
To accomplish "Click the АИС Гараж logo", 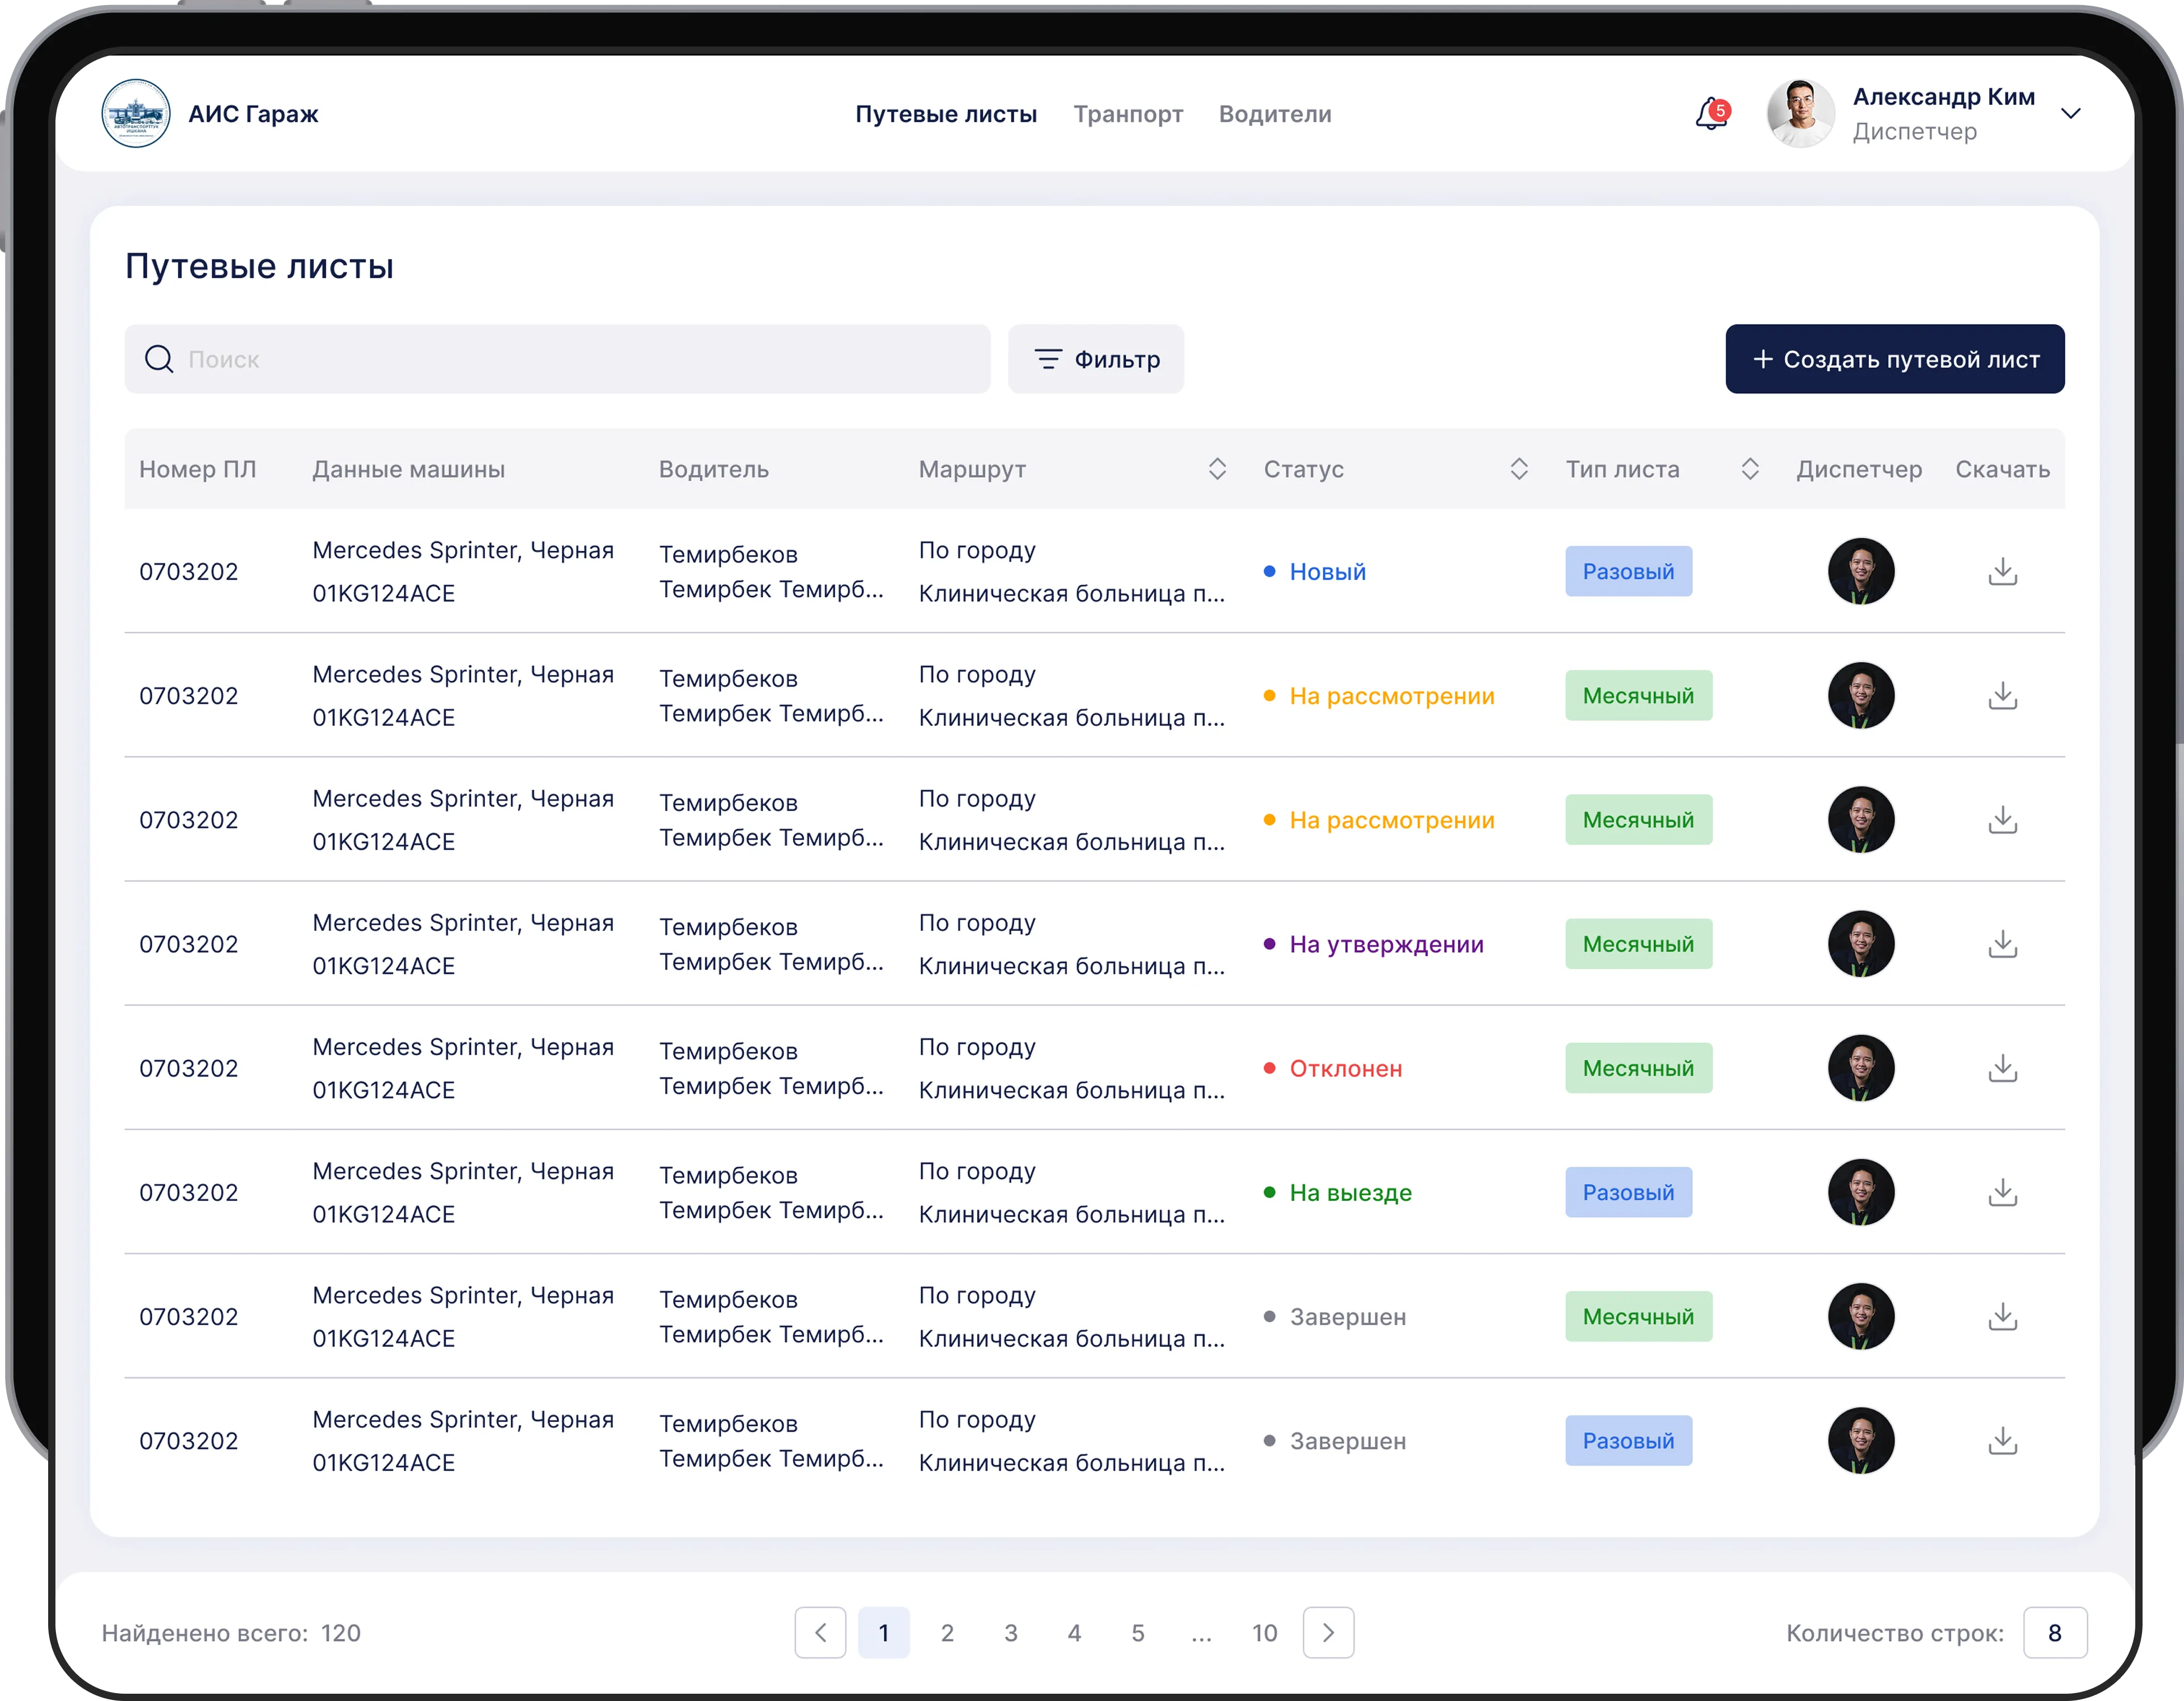I will click(136, 114).
